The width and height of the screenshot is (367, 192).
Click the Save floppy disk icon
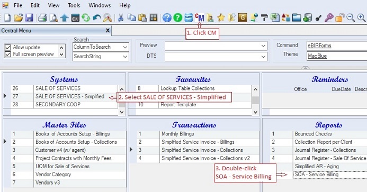pos(29,18)
